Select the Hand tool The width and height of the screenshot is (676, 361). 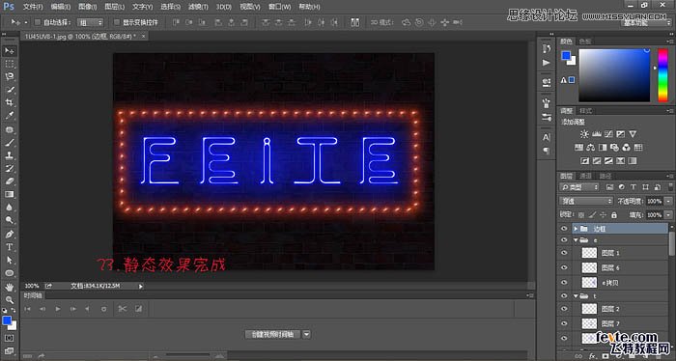coord(9,287)
